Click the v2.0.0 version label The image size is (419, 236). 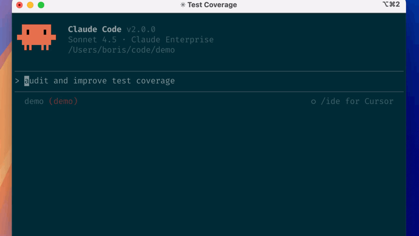[x=141, y=29]
